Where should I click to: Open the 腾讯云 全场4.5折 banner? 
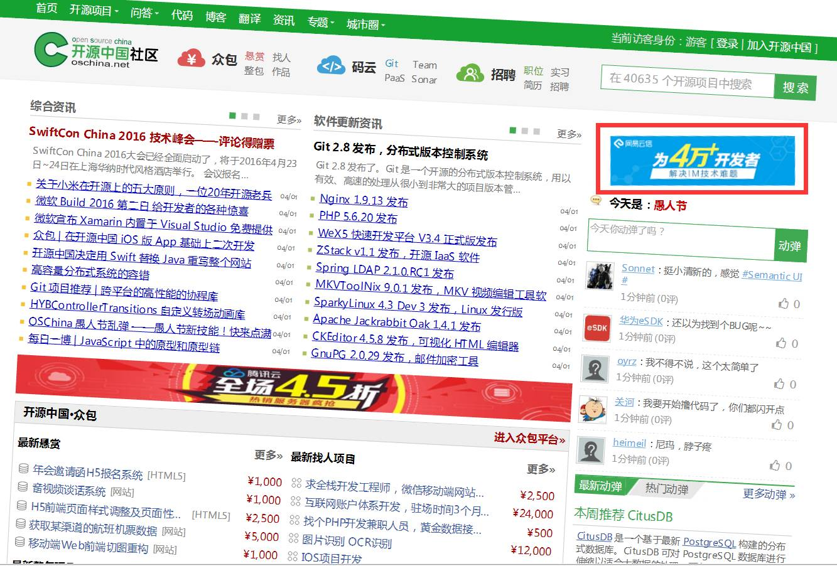(294, 389)
